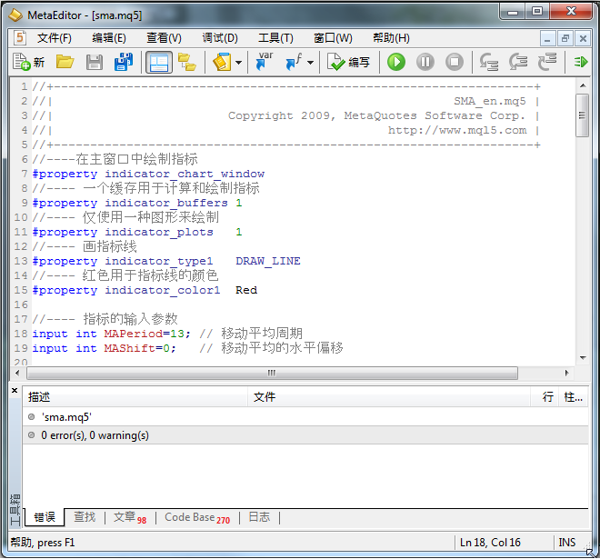
Task: Open the 调试(D) menu
Action: [x=220, y=38]
